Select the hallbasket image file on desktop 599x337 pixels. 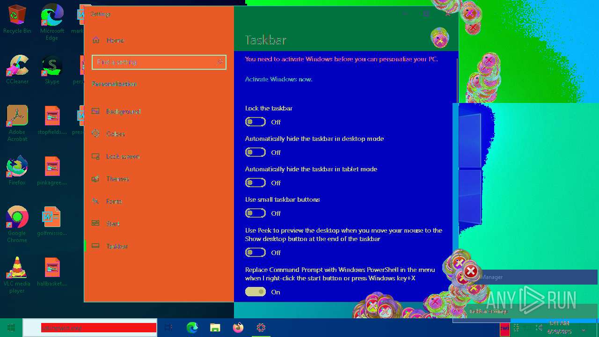[52, 272]
